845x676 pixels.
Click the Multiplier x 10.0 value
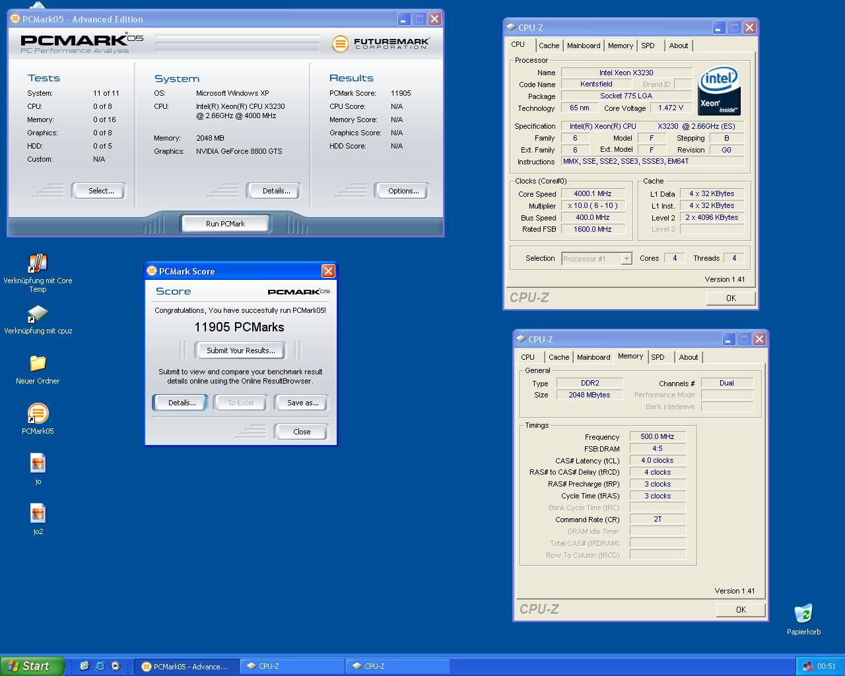click(593, 206)
